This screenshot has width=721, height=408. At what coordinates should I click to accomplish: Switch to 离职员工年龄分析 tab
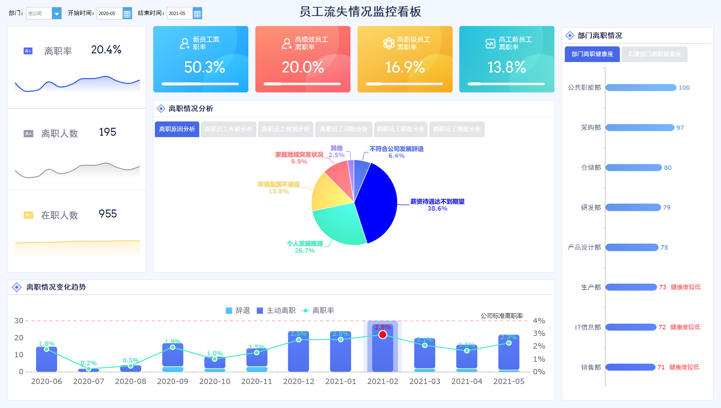coord(229,129)
